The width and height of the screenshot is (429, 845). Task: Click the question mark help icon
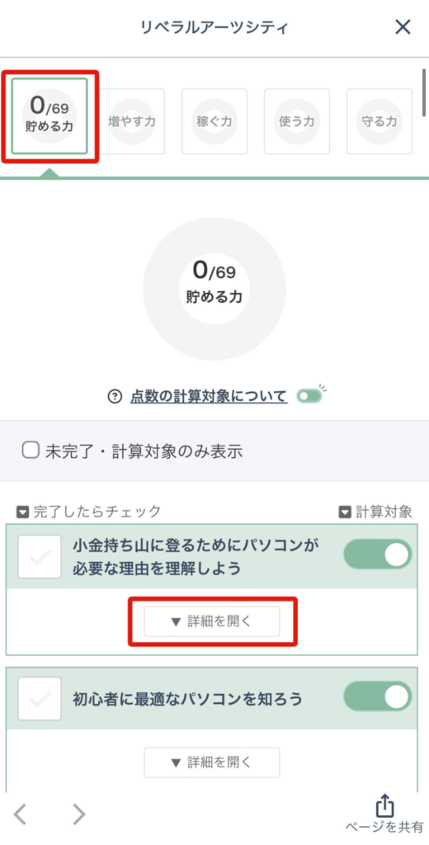click(x=114, y=397)
